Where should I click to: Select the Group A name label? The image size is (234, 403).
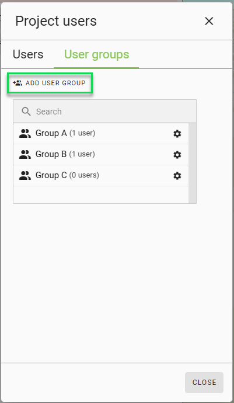coord(51,133)
